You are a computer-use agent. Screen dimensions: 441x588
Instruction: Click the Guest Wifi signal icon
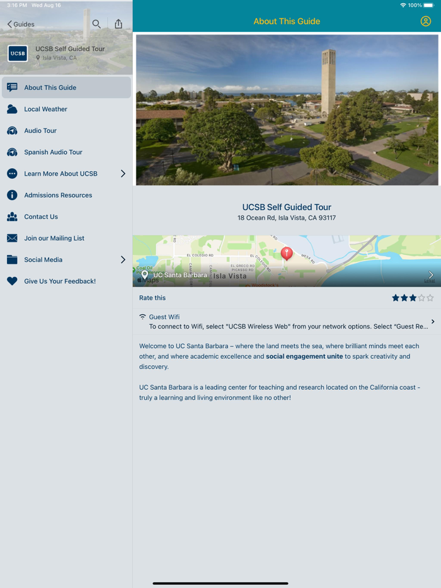pyautogui.click(x=142, y=317)
